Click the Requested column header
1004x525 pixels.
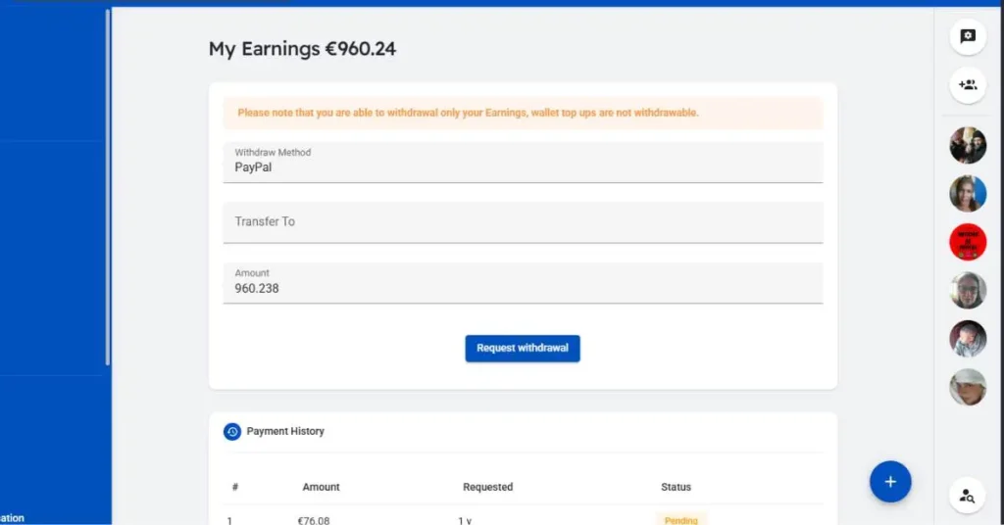coord(488,487)
